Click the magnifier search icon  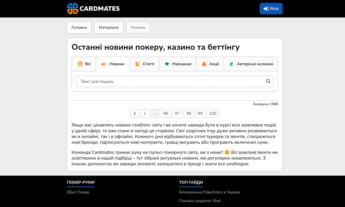268,81
